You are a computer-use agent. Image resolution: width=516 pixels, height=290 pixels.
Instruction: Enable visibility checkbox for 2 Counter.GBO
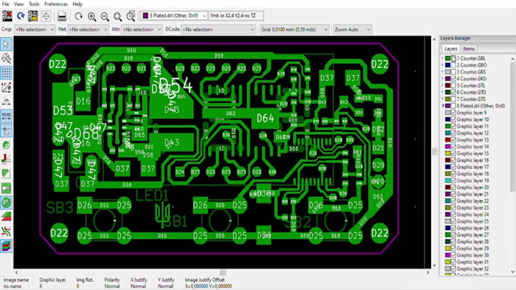(x=454, y=65)
